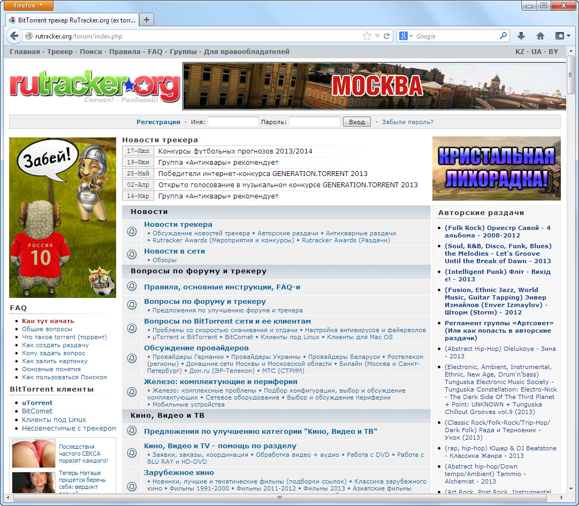Click forum icon beside Обсуждение провайдеров
Viewport: 579px width, 506px height.
(x=132, y=358)
